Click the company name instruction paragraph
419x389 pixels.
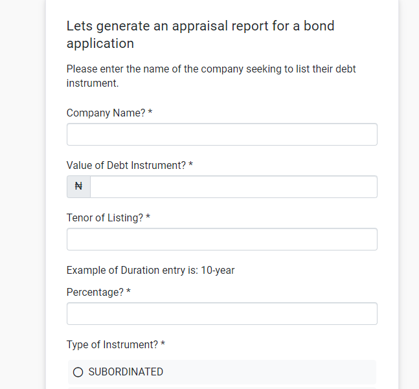tap(211, 76)
